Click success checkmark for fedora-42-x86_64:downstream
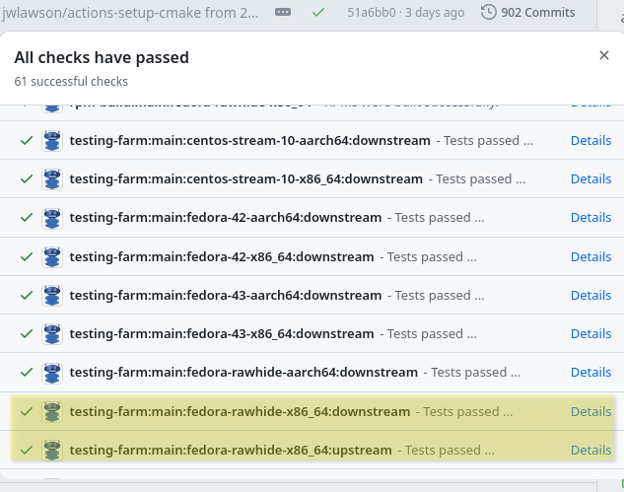 coord(27,257)
